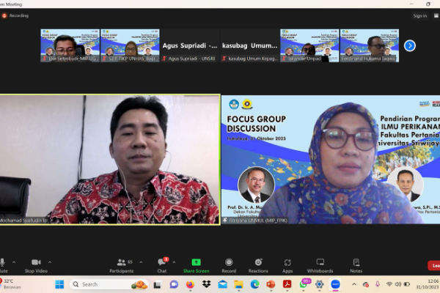
Task: Open clock showing 31/10/2023
Action: point(428,284)
